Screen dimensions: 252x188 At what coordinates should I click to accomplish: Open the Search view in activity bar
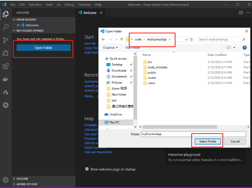tap(5, 27)
